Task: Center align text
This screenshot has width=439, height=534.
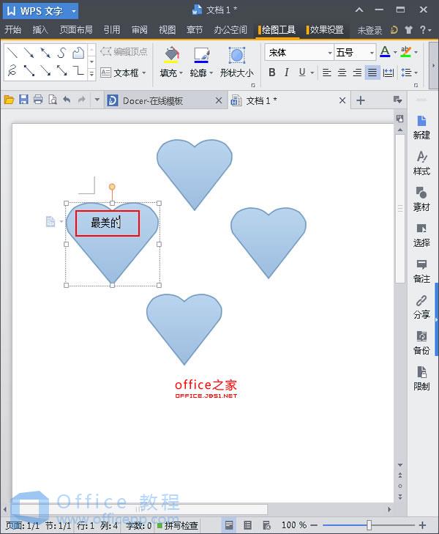Action: coord(342,73)
